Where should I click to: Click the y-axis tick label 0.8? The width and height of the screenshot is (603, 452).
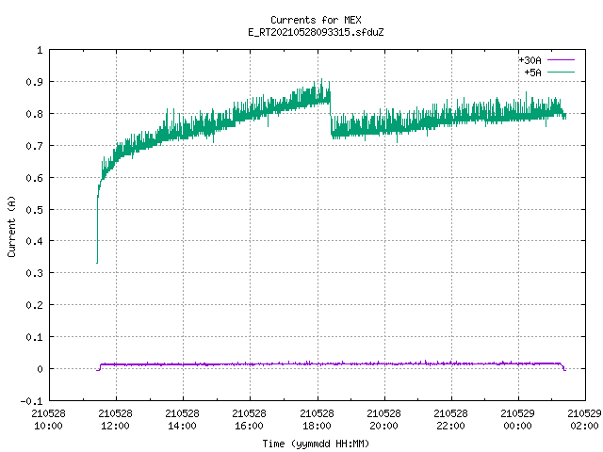click(35, 114)
